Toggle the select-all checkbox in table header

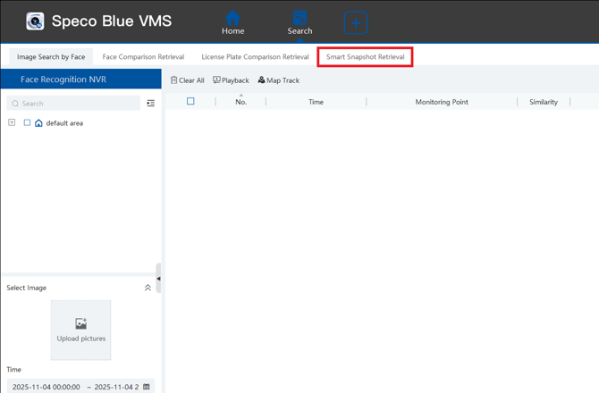click(x=190, y=102)
